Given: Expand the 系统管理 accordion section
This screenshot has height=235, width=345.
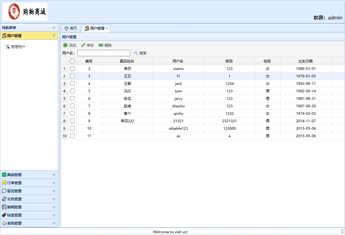Looking at the screenshot, I should (54, 223).
